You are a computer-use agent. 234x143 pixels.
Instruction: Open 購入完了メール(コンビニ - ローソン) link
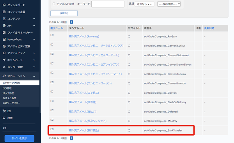point(90,84)
